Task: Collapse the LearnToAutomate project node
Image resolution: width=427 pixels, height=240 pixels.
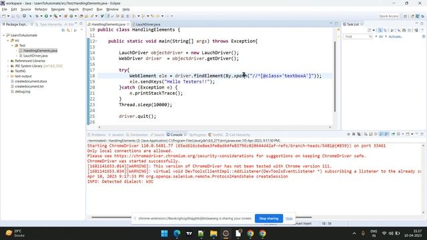Action: [x=4, y=35]
